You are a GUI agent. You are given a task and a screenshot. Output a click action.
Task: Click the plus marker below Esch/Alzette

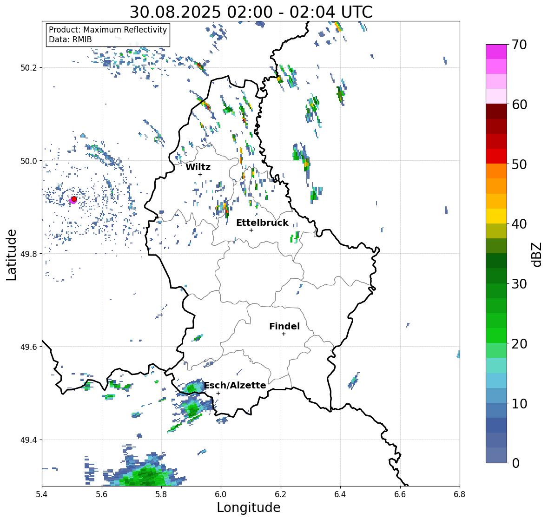pos(218,393)
